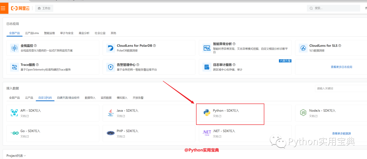Open 文档 link under PHP - SDK写入
The height and width of the screenshot is (159, 367).
click(x=121, y=136)
